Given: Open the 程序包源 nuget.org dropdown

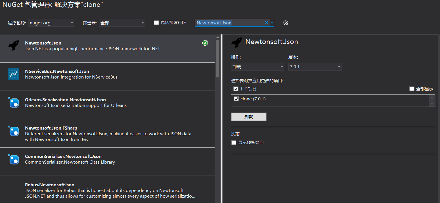Looking at the screenshot, I should click(51, 23).
